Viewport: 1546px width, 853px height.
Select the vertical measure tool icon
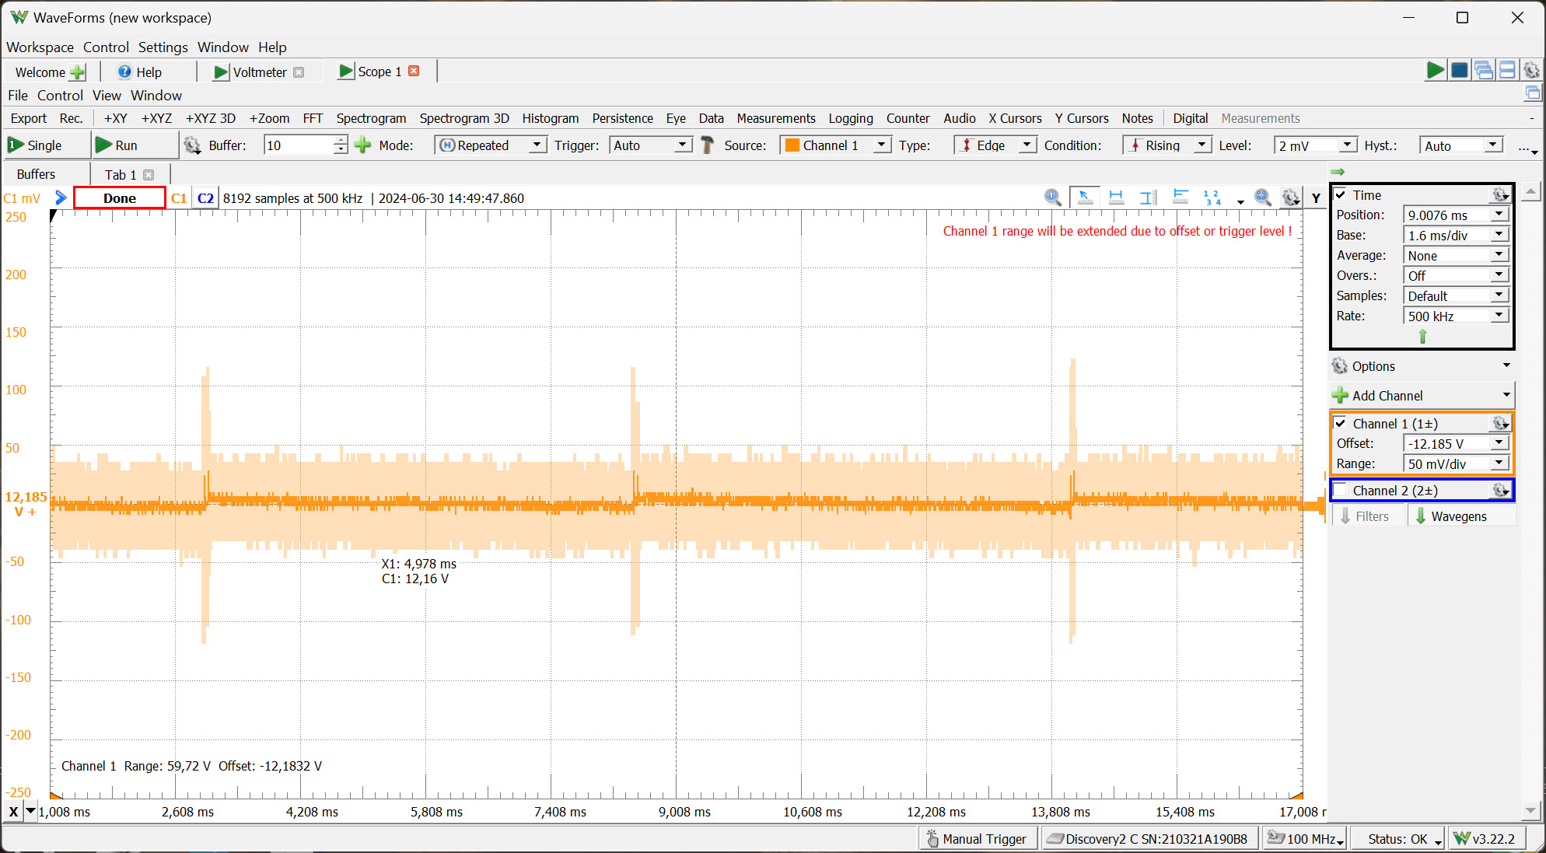(1148, 198)
